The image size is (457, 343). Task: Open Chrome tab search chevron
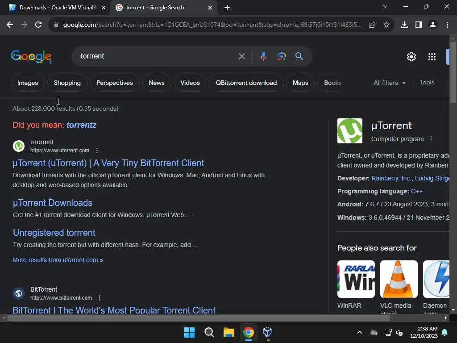[385, 6]
